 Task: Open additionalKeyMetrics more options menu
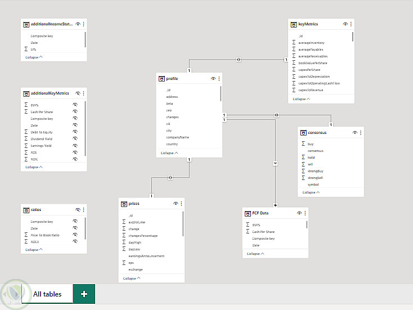pos(83,93)
